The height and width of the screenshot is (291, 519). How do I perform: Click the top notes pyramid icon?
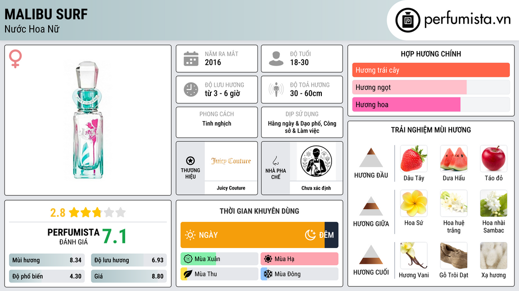(371, 158)
